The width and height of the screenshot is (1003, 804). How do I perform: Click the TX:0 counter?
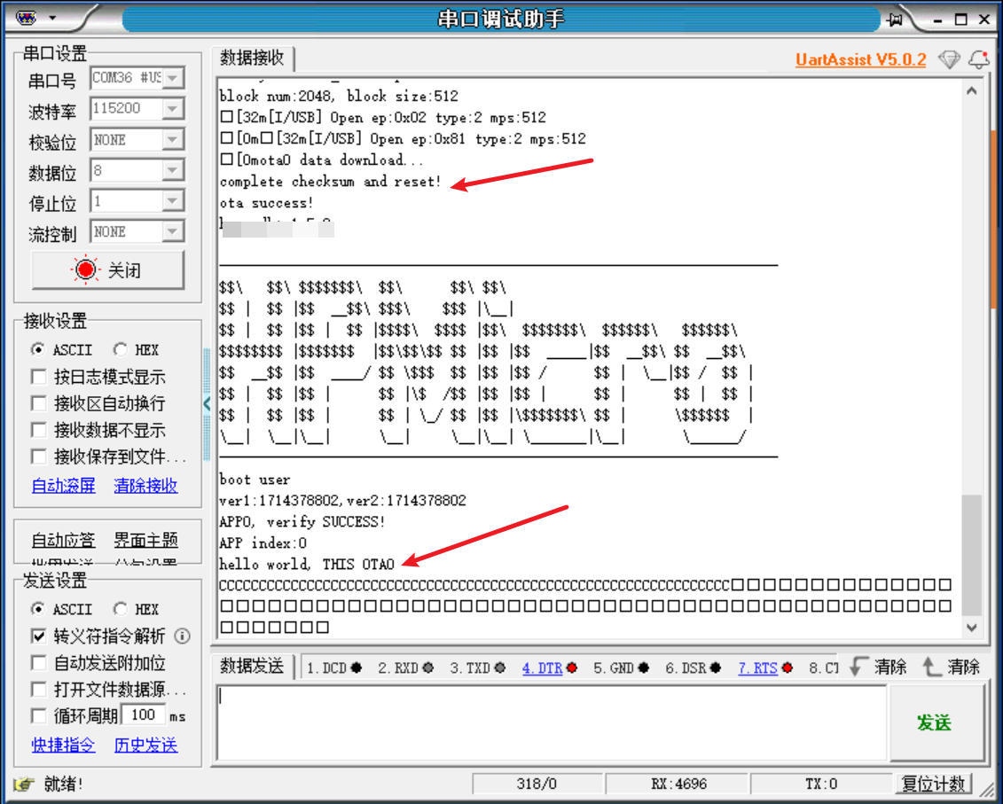tap(820, 784)
